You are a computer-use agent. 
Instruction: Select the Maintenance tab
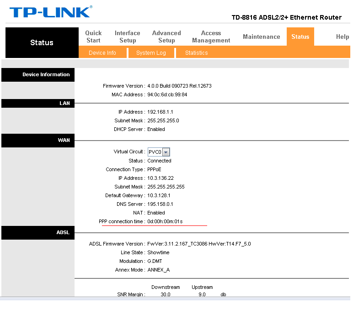click(262, 37)
